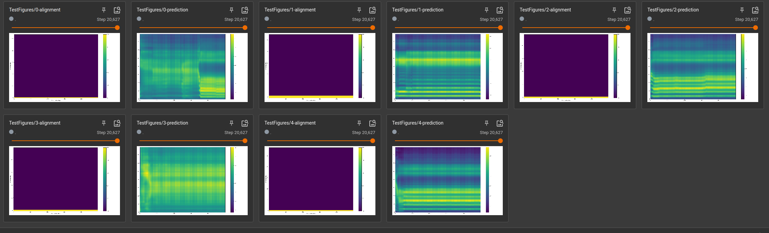Open the TestFigures/3-alignment plot image

[x=64, y=180]
